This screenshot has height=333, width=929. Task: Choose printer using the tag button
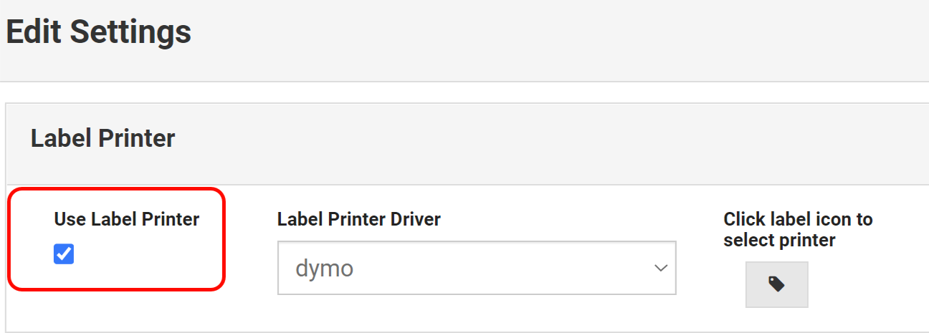tap(776, 284)
